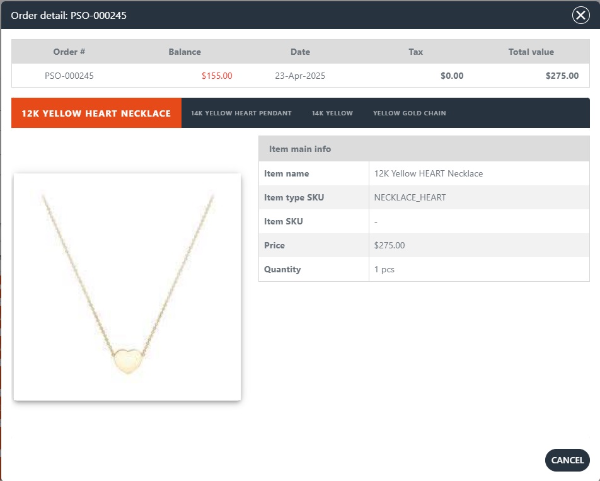Viewport: 600px width, 481px height.
Task: Click the Item main info section header
Action: 300,149
